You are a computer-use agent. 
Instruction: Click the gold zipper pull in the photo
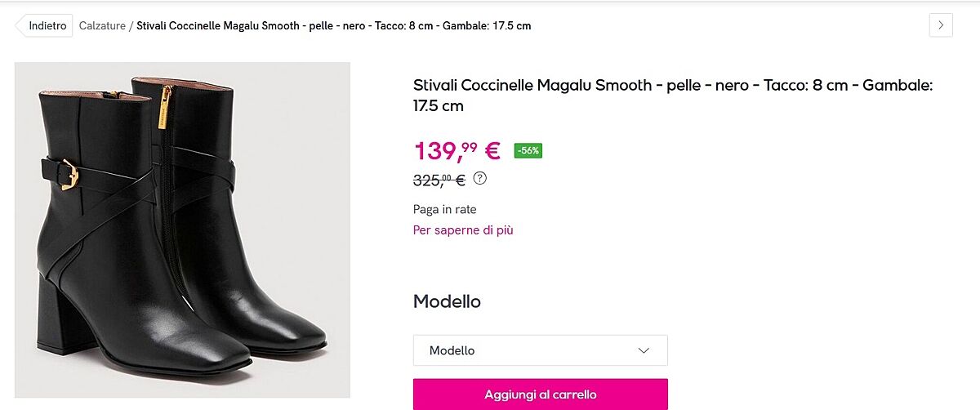(165, 105)
